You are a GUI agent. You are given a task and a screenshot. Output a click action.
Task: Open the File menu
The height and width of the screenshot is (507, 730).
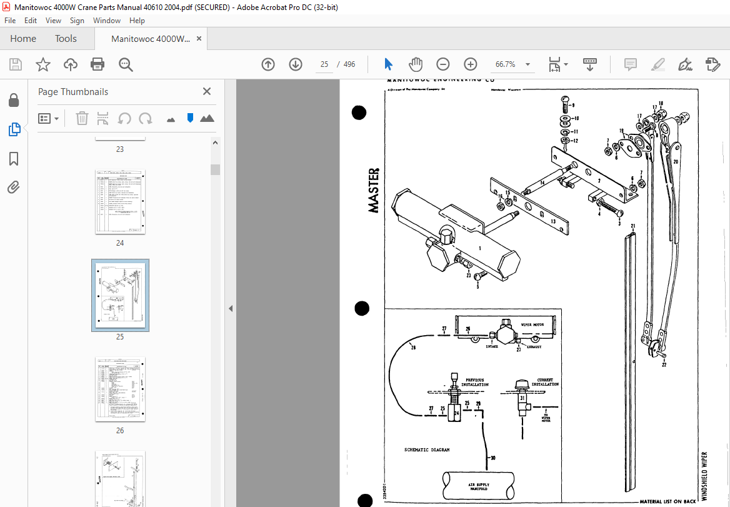pos(10,21)
